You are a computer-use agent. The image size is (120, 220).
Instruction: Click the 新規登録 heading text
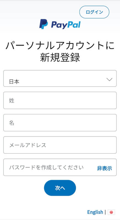[x=60, y=57]
